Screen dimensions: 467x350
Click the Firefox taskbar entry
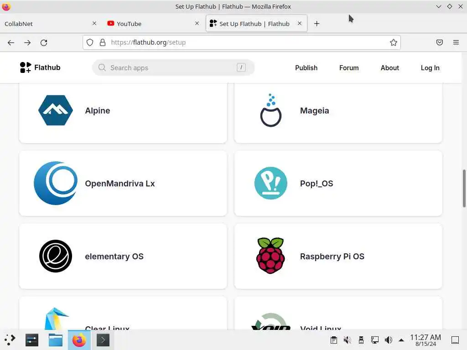79,340
